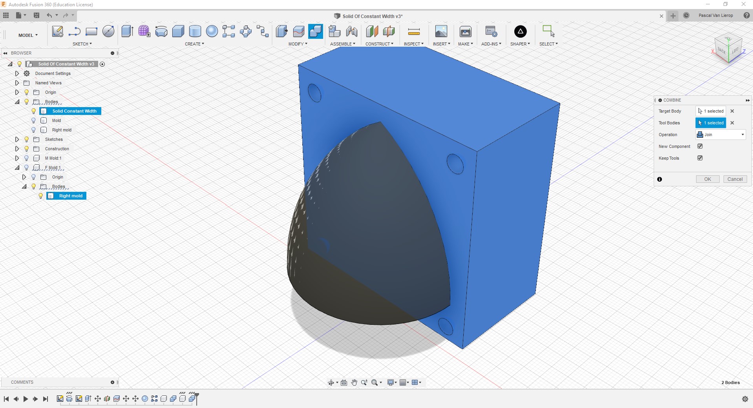The width and height of the screenshot is (753, 408).
Task: Click the Tool Bodies selection button
Action: point(711,123)
